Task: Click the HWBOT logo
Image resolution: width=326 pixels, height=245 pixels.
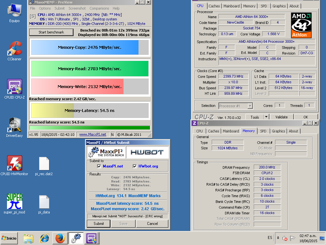Action: point(147,152)
